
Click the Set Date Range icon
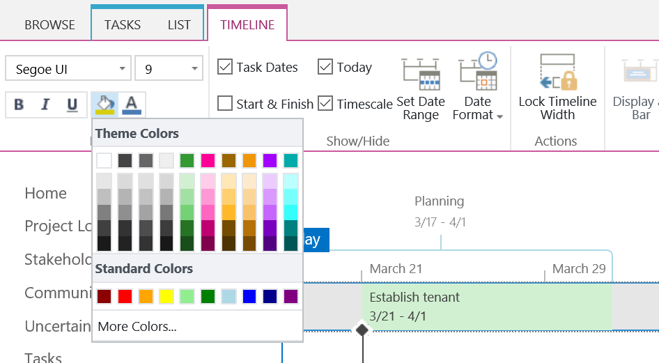[421, 72]
